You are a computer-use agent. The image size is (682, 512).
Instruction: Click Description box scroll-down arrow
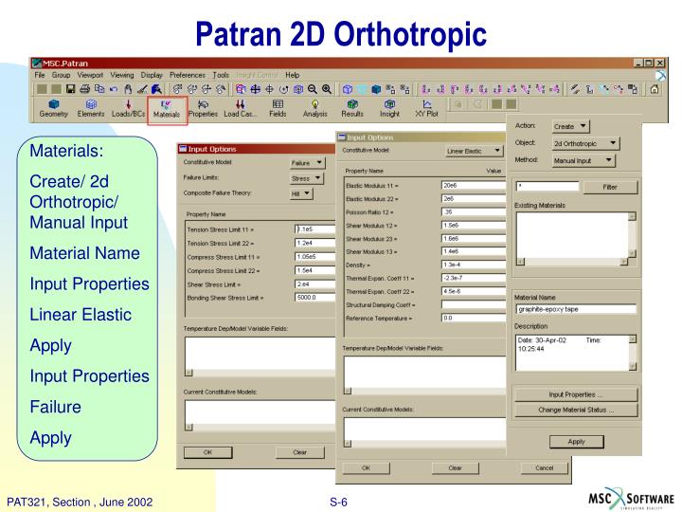[x=633, y=367]
